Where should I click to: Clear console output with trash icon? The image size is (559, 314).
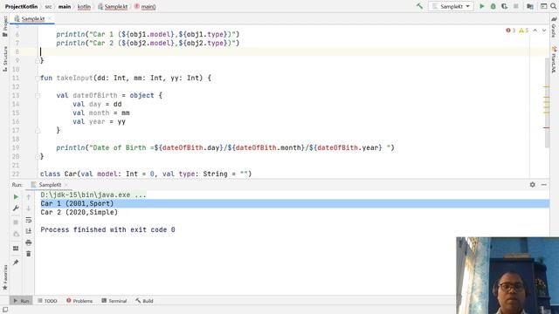[29, 254]
